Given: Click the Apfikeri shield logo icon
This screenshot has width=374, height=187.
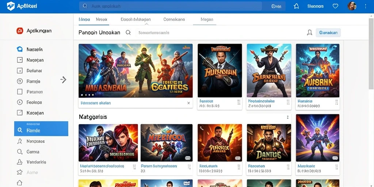Looking at the screenshot, I should 11,6.
